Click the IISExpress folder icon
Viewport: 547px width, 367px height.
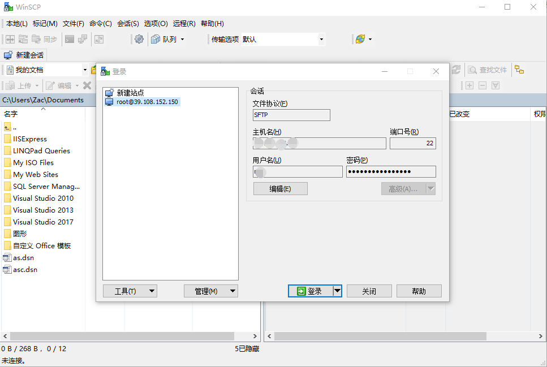point(7,139)
